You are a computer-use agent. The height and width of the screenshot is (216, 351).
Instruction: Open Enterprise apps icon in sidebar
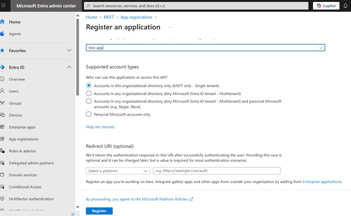tap(2, 127)
